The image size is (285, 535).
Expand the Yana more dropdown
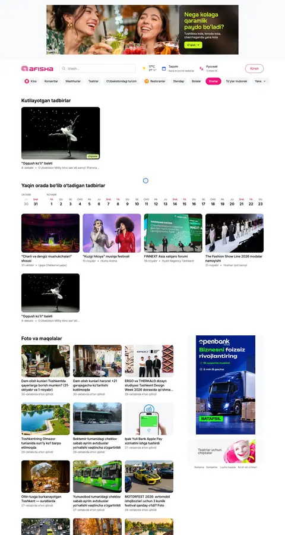pyautogui.click(x=261, y=81)
